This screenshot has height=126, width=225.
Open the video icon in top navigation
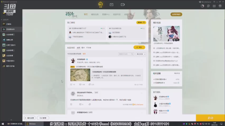click(x=123, y=5)
